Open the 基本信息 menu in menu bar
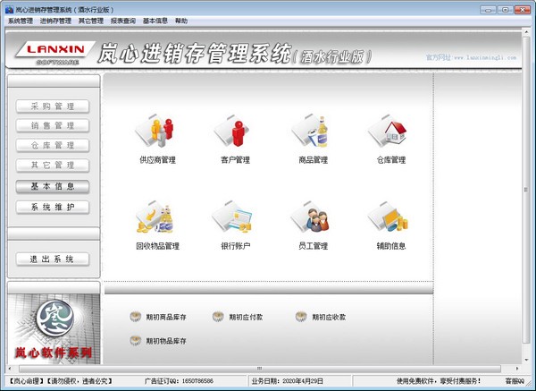This screenshot has width=536, height=391. coord(155,21)
